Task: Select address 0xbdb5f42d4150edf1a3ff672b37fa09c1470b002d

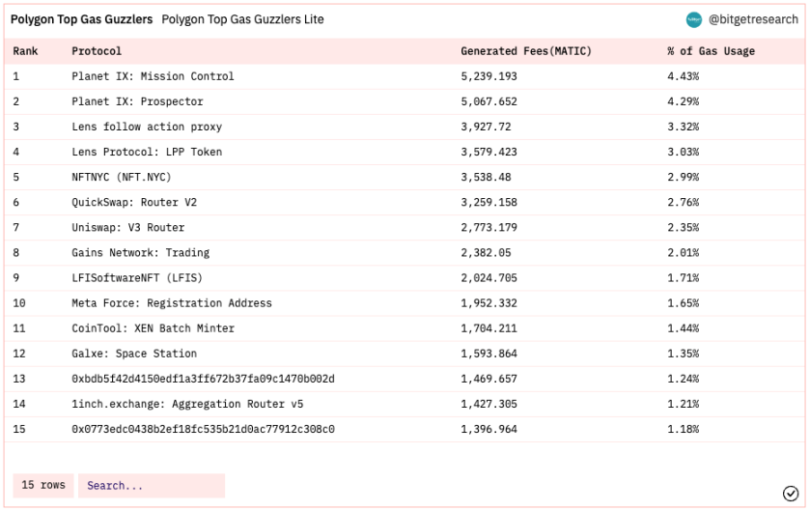Action: tap(203, 379)
